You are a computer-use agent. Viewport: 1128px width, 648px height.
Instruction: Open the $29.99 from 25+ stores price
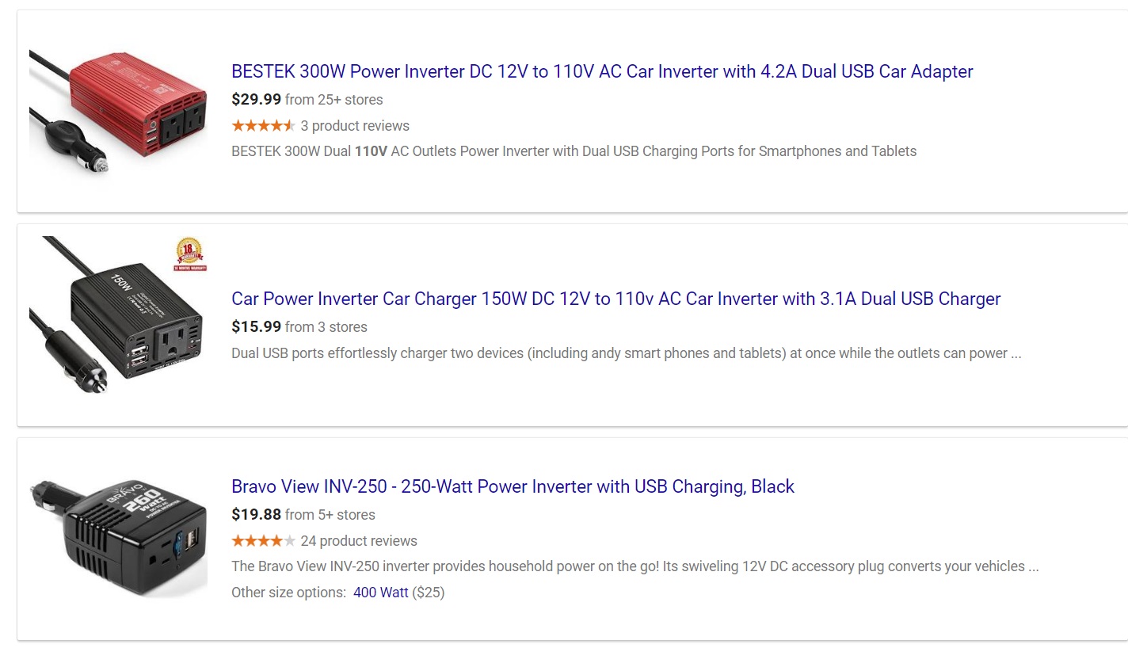click(307, 100)
